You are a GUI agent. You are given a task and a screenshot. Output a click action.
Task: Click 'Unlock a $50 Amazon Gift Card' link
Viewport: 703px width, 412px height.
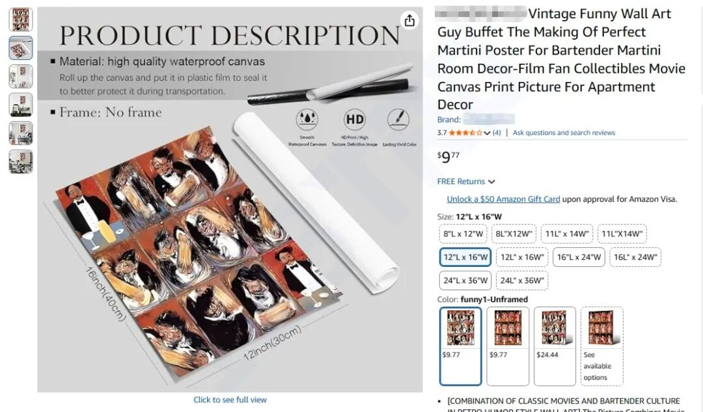pyautogui.click(x=503, y=199)
